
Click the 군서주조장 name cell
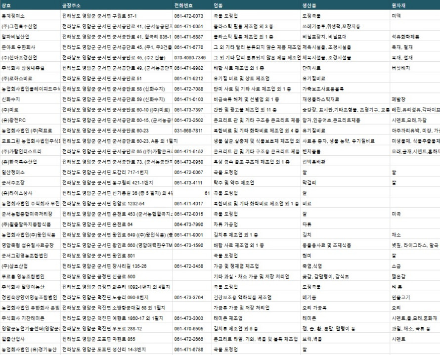click(30, 183)
